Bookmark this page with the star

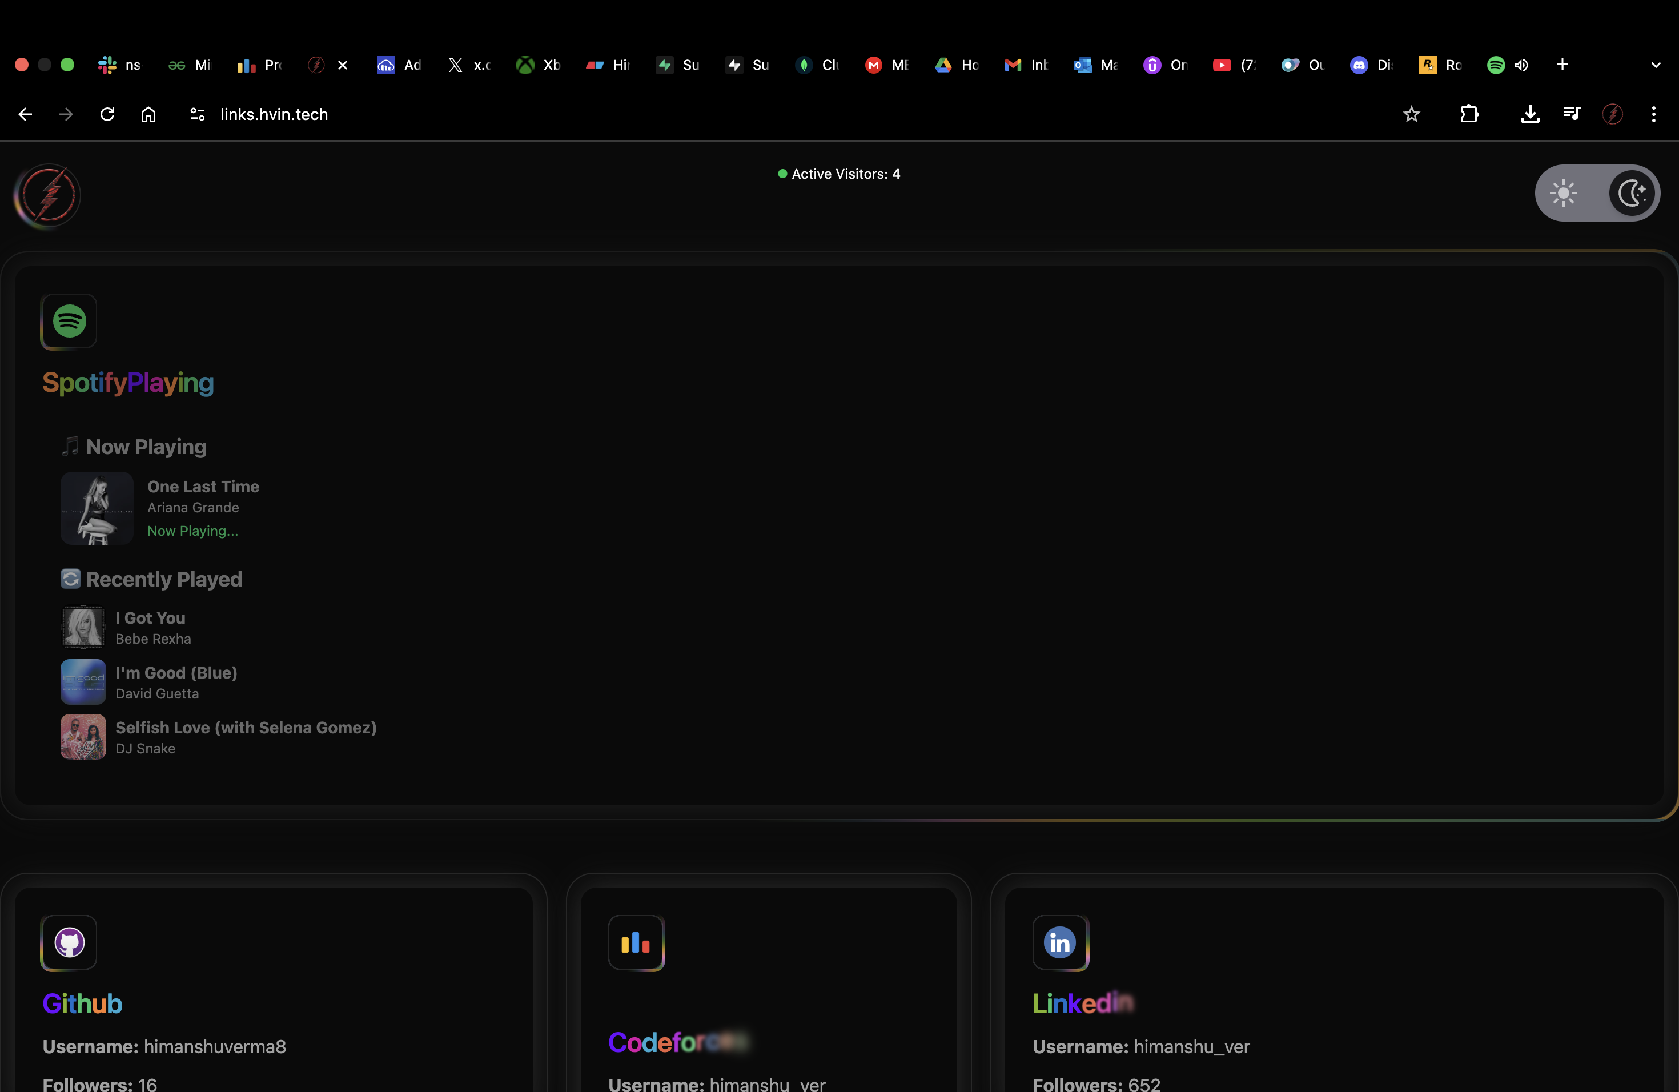(x=1411, y=114)
